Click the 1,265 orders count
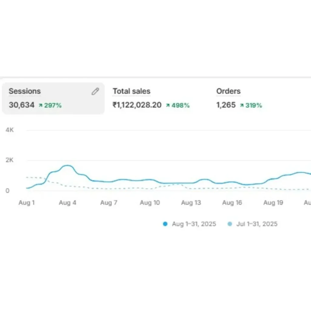The width and height of the screenshot is (311, 311). [x=226, y=105]
